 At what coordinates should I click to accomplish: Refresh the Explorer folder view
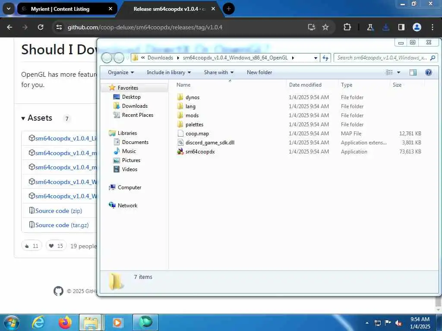[x=325, y=58]
